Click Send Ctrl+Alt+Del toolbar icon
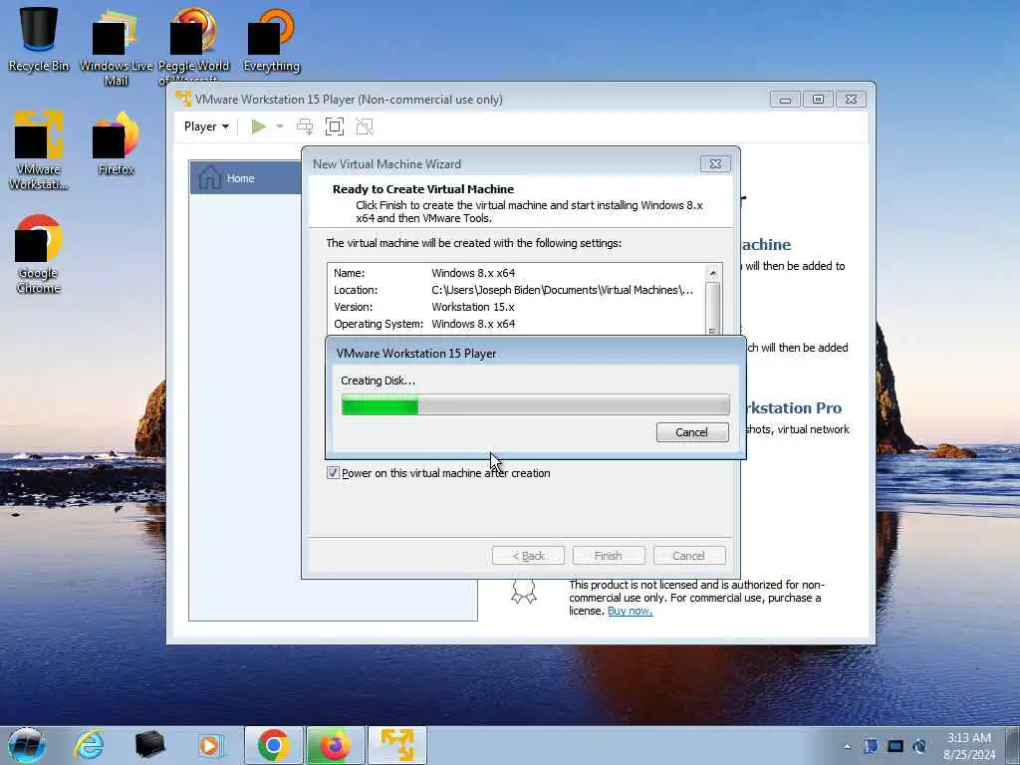The width and height of the screenshot is (1020, 765). pos(305,127)
